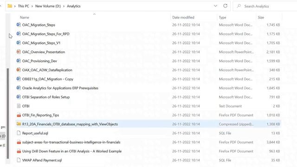Image resolution: width=297 pixels, height=167 pixels.
Task: Expand the chevron after This PC
Action: pos(32,6)
